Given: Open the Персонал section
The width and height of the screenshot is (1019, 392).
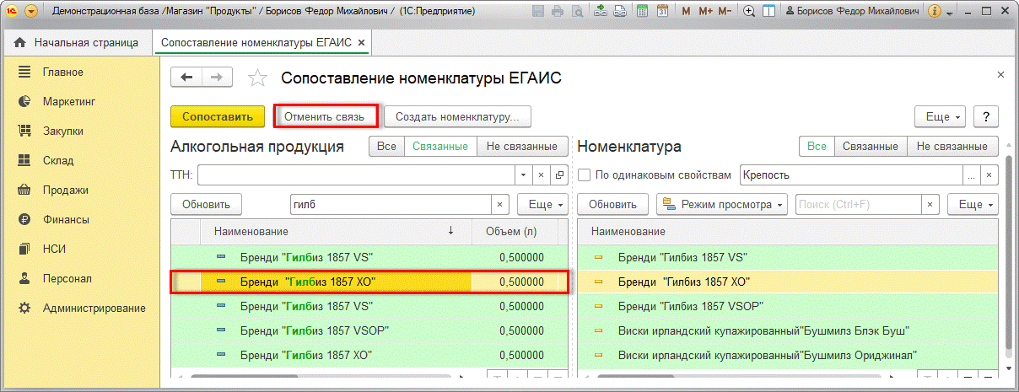Looking at the screenshot, I should tap(67, 278).
